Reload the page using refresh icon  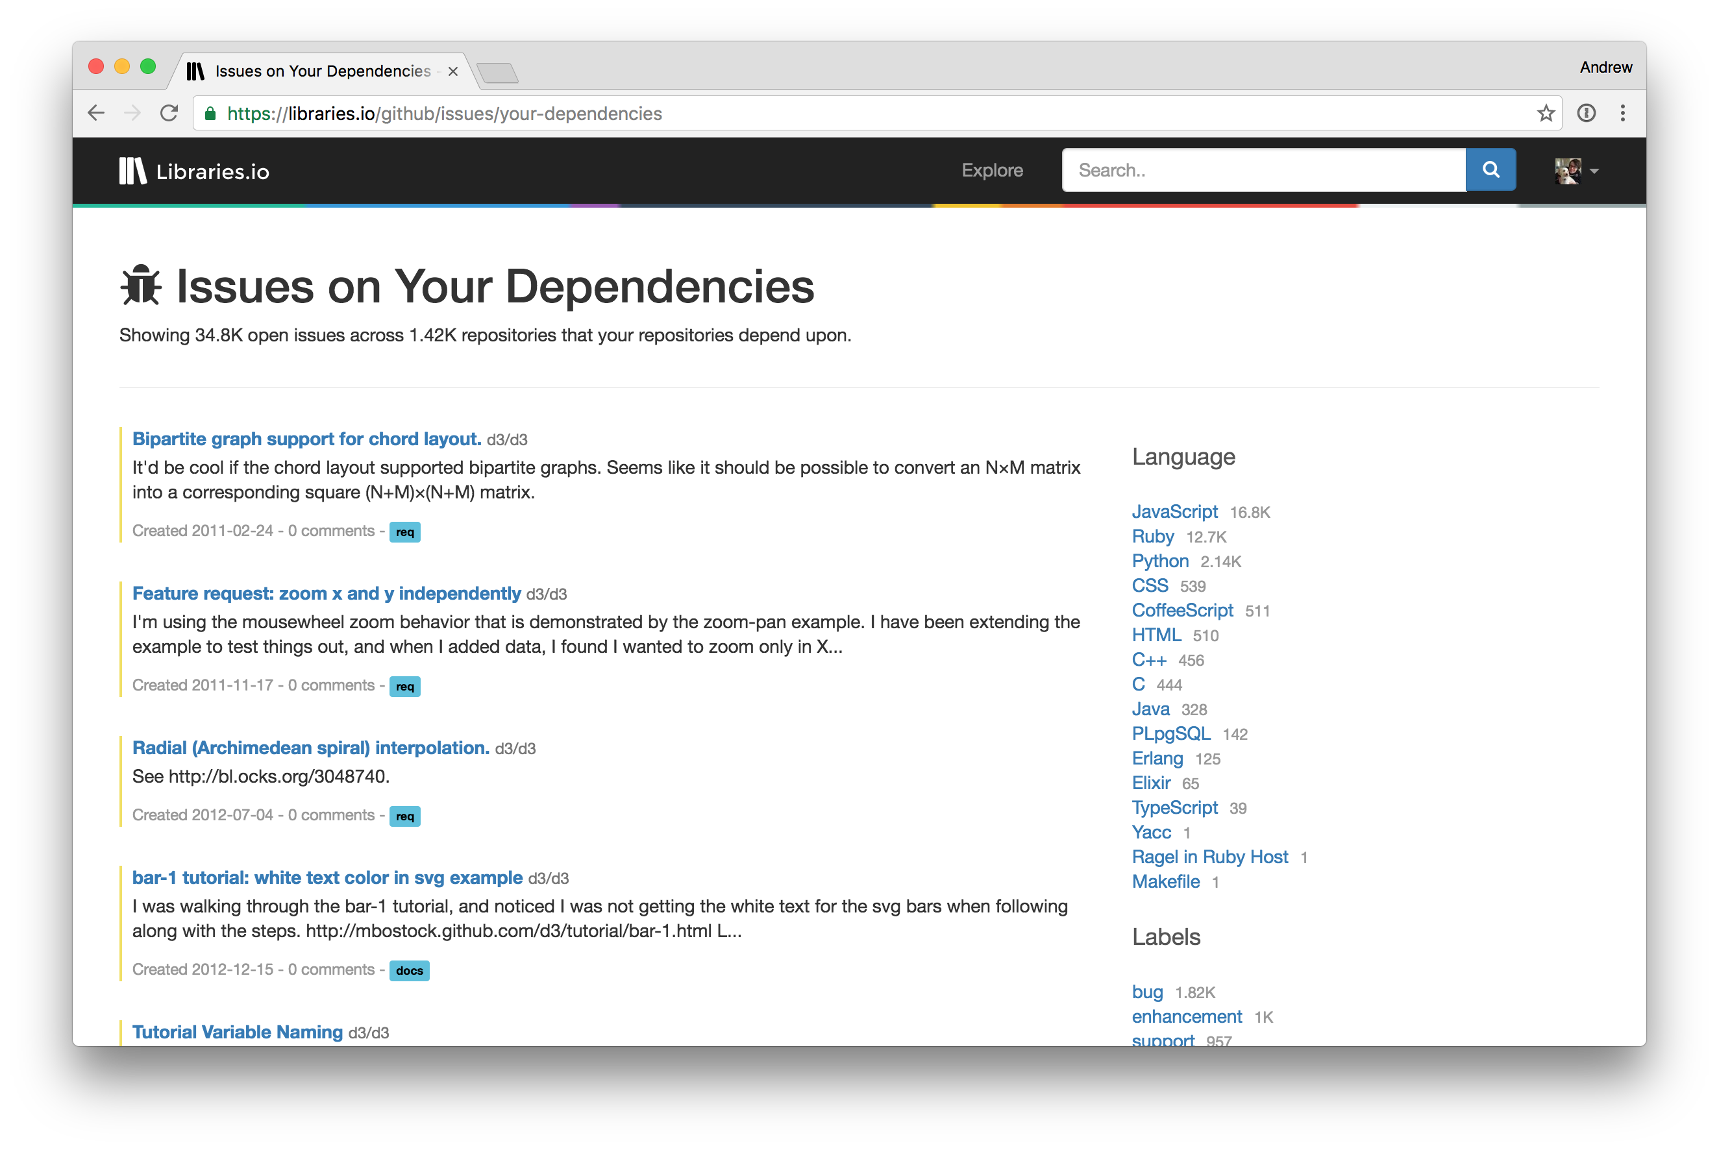(169, 113)
